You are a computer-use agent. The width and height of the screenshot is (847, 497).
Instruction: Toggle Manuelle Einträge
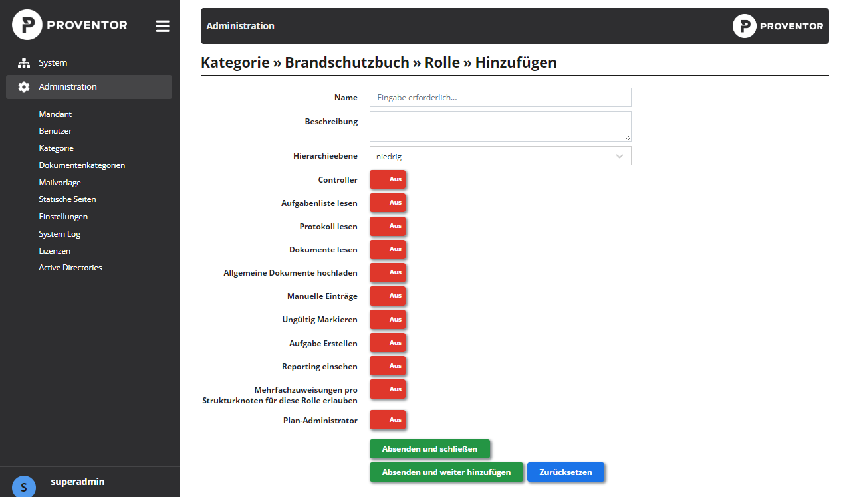(x=388, y=296)
